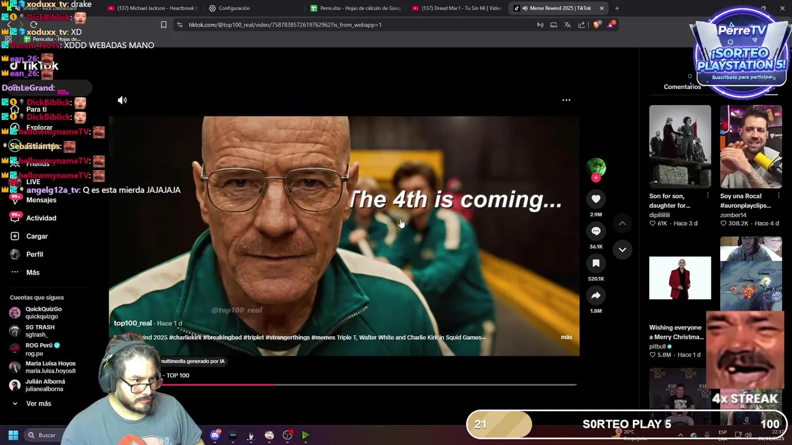Image resolution: width=792 pixels, height=445 pixels.
Task: Open OBS Studio from the taskbar
Action: 287,435
